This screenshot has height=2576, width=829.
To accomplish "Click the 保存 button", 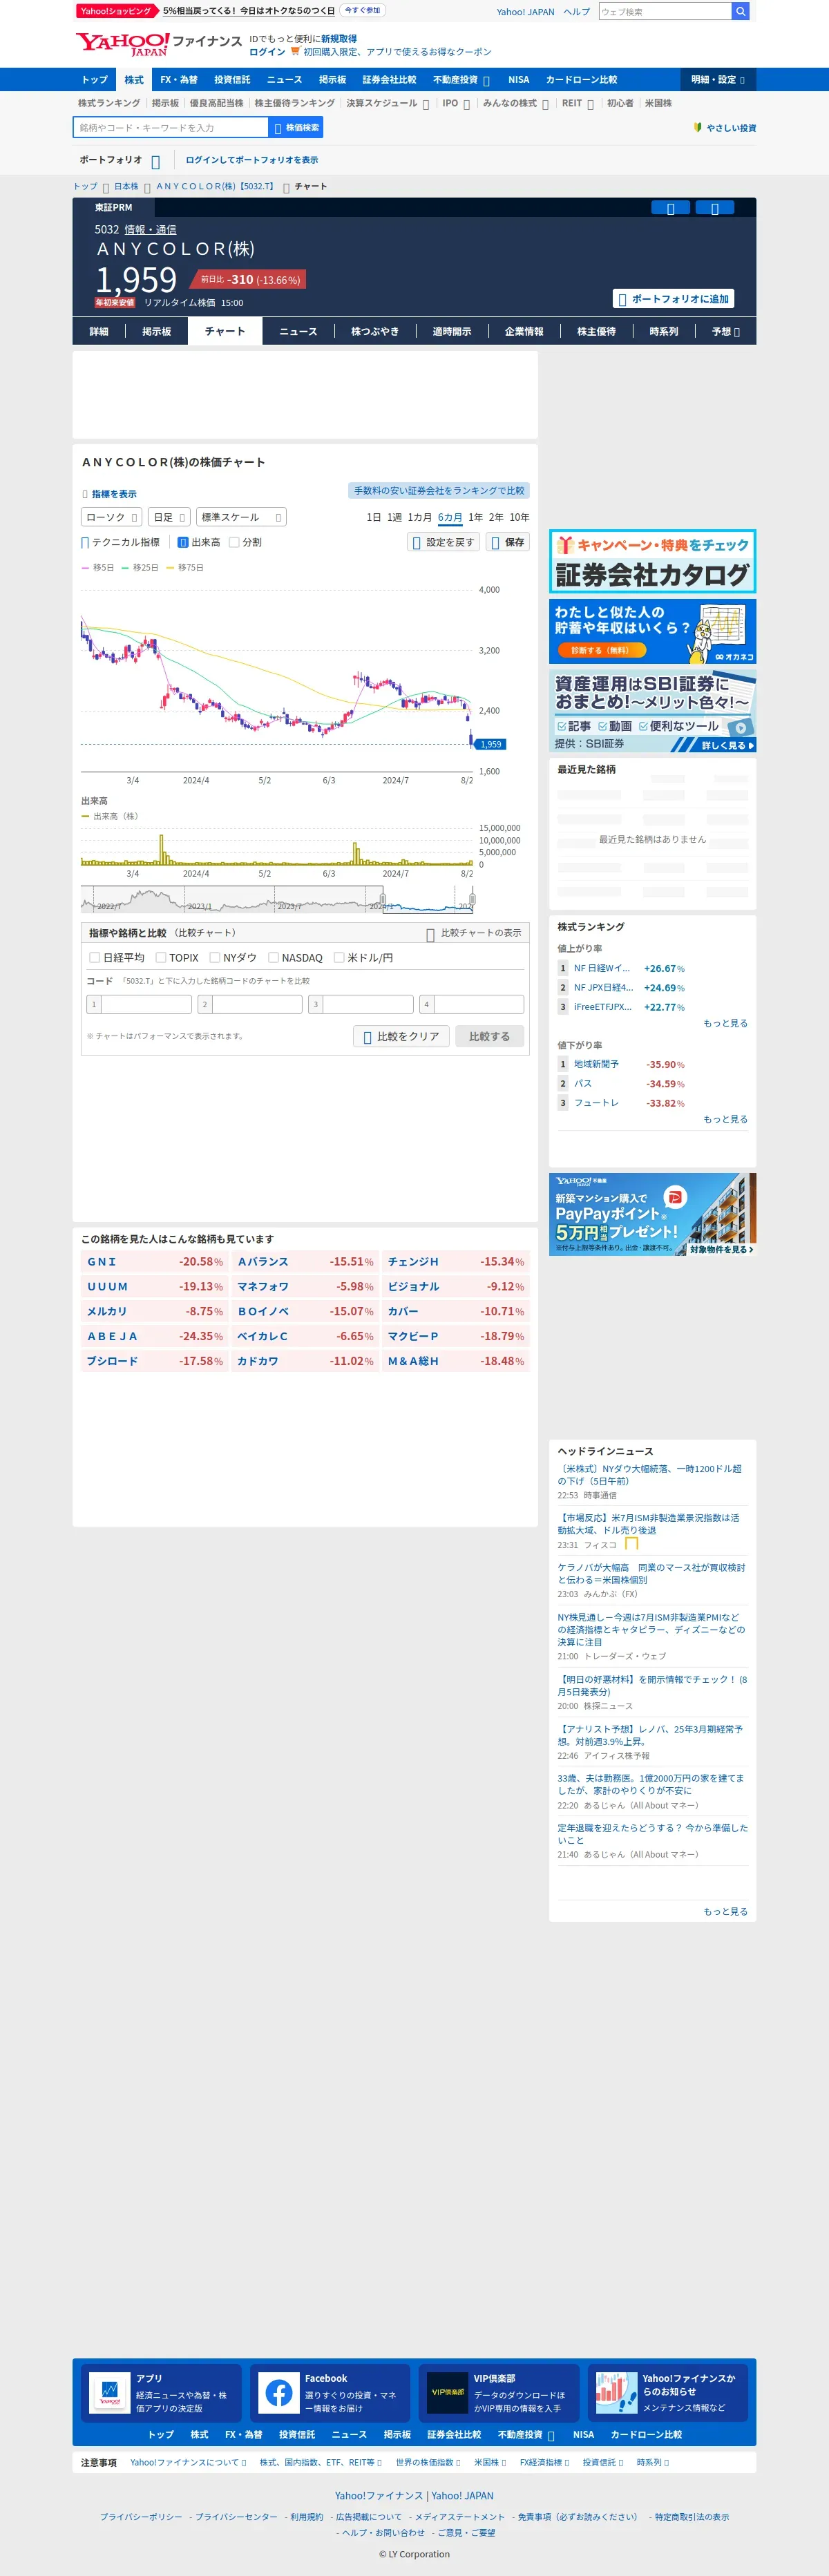I will (x=508, y=542).
